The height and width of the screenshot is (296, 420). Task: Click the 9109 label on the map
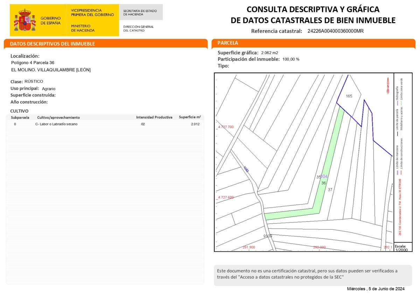coord(268,236)
